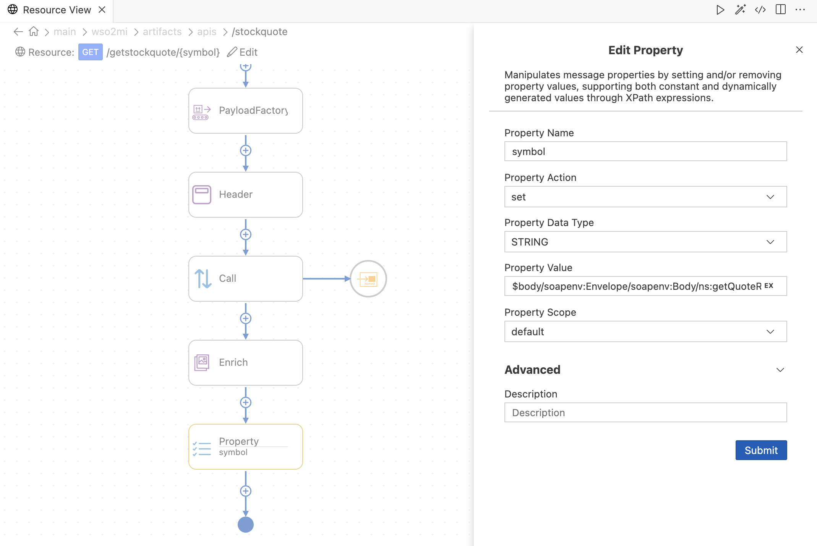
Task: Select the Header mediator icon
Action: (202, 195)
